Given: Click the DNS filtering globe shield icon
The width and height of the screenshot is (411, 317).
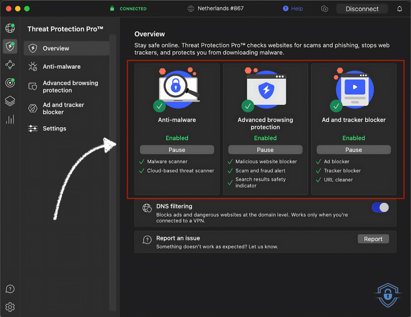Looking at the screenshot, I should [147, 208].
